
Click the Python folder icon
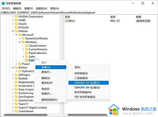16,67
